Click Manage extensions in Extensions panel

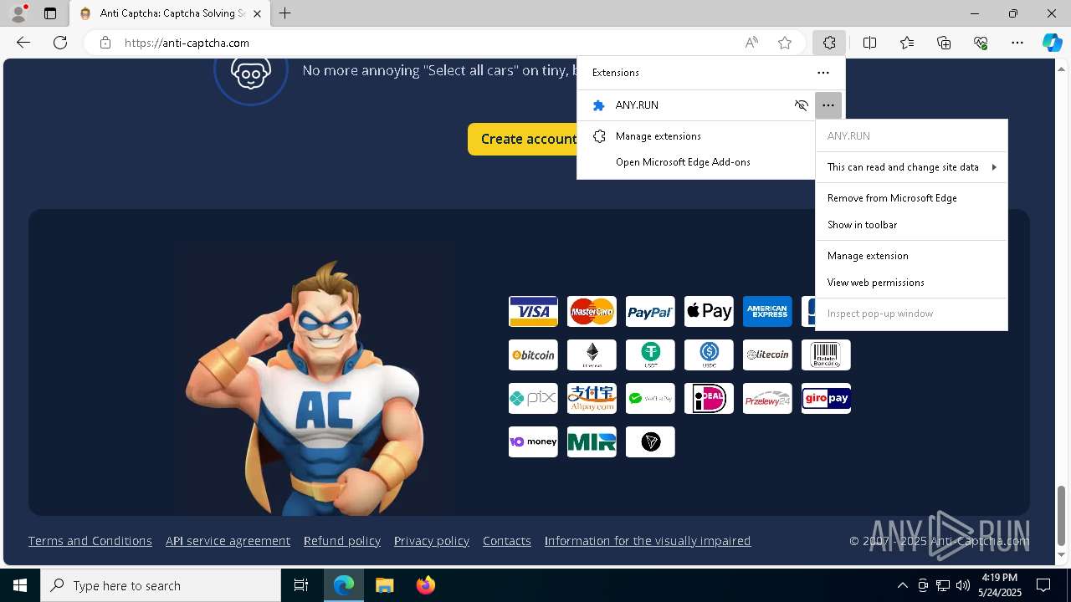696,136
